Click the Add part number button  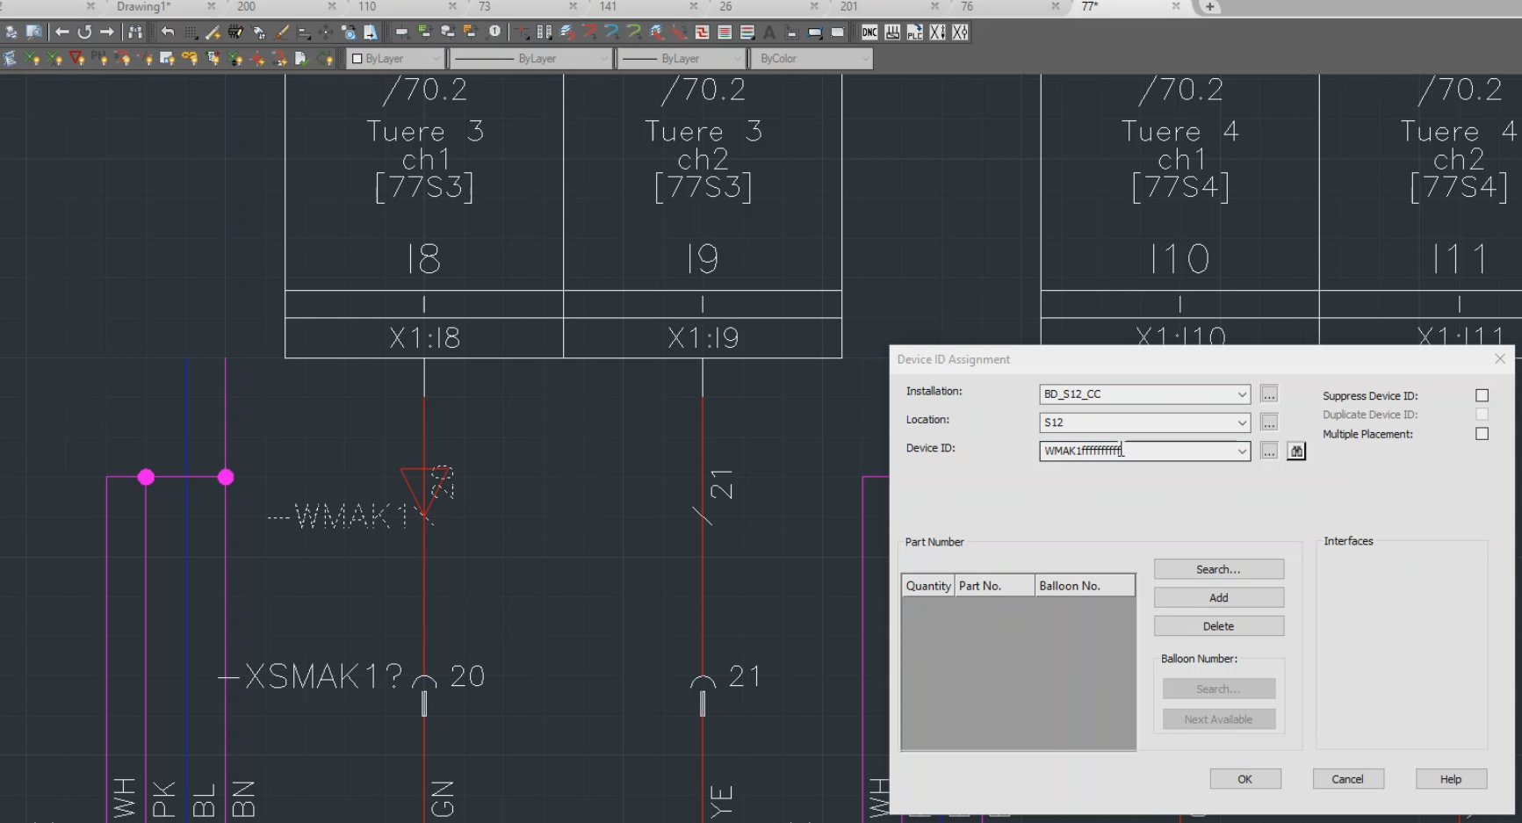click(1218, 597)
